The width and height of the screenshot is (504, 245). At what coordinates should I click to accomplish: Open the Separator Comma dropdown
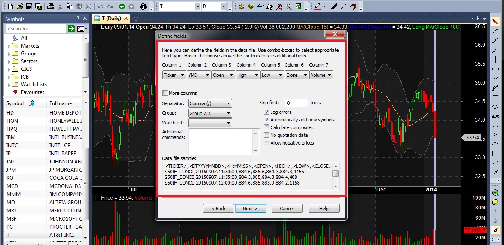pos(210,103)
